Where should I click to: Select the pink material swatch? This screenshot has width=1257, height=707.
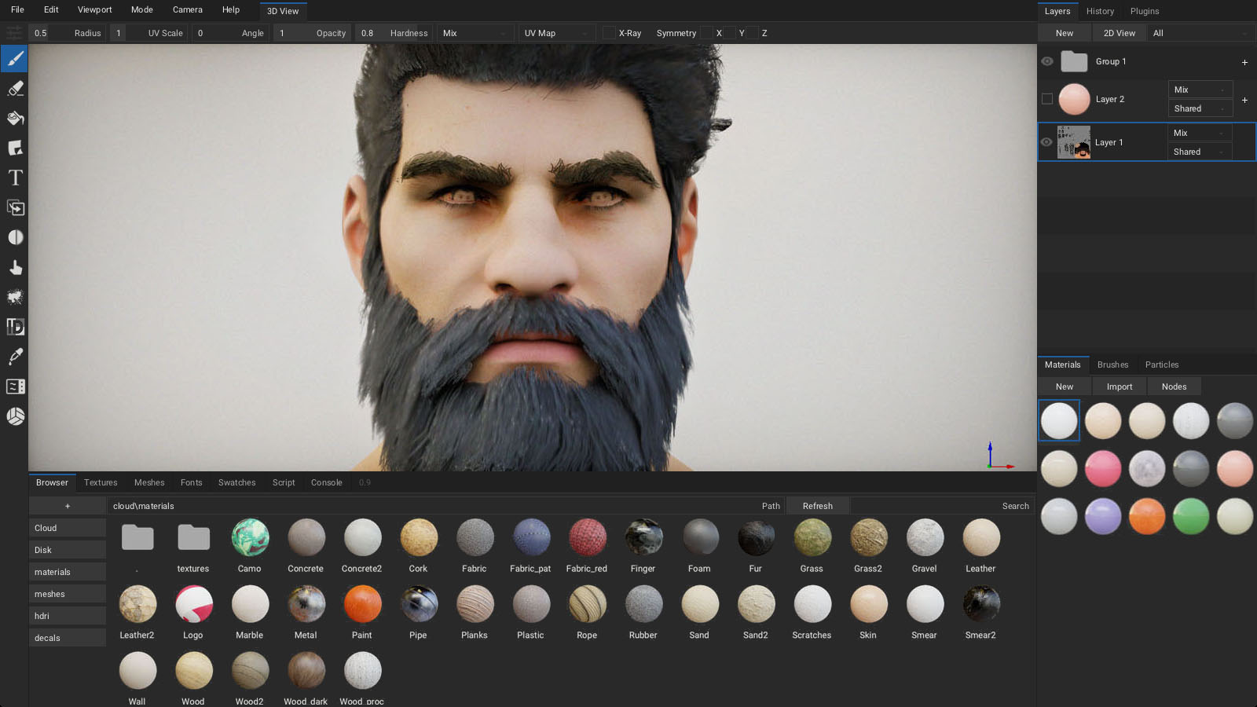(1102, 468)
